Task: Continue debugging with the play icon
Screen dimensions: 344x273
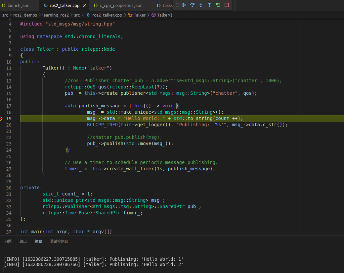Action: coord(185,5)
